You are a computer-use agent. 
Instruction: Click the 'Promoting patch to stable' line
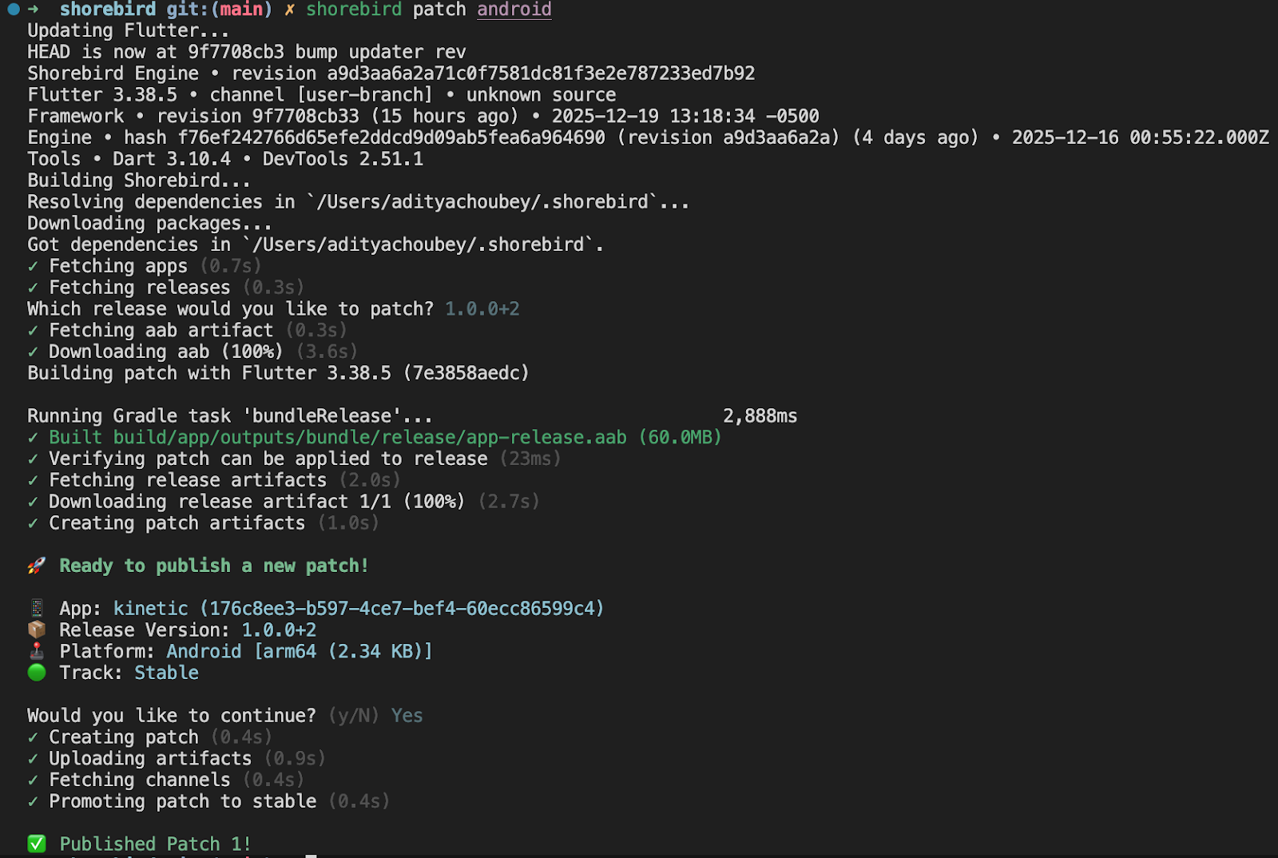tap(208, 801)
